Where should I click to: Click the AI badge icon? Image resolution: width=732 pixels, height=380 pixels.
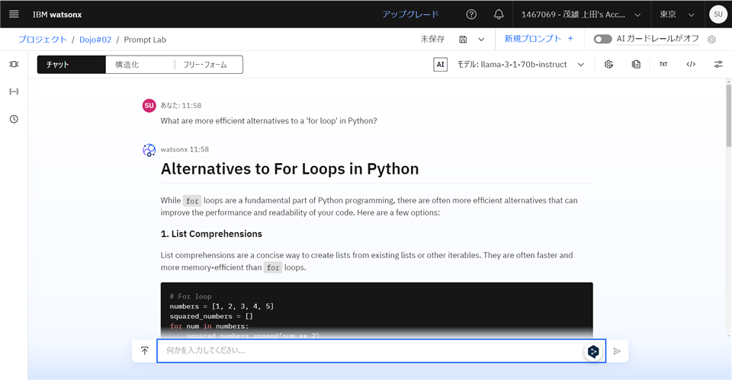[440, 64]
